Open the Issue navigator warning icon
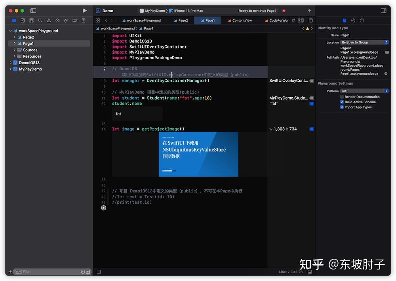Viewport: 396px width, 281px height. coord(49,21)
